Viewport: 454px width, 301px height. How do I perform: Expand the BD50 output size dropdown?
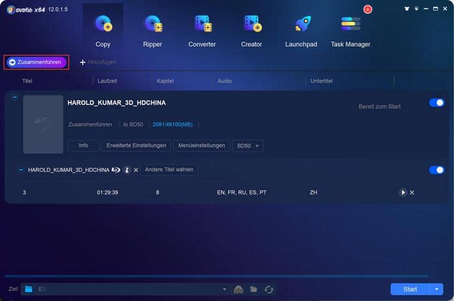(248, 146)
